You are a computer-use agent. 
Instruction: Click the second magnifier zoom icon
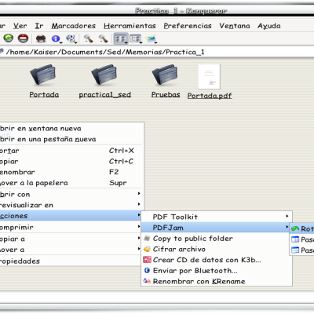(x=103, y=38)
